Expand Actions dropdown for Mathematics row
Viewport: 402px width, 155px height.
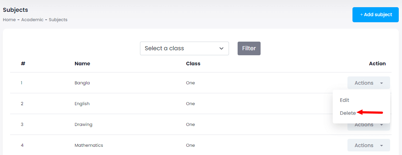coord(368,145)
